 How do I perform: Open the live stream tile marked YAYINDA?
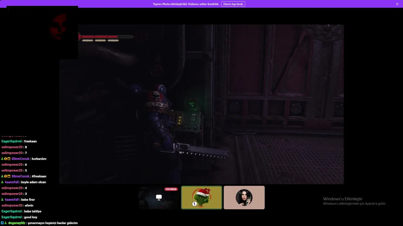(x=159, y=197)
